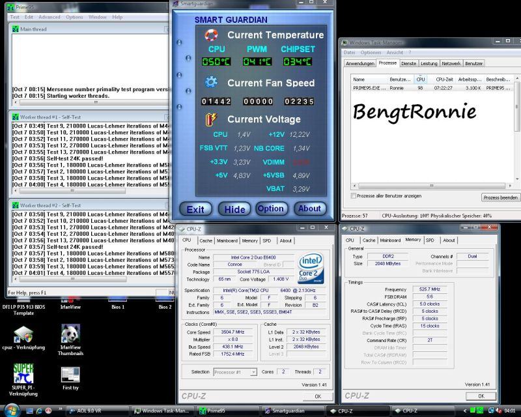Click Task Manager process list horizontal scrollbar
Image resolution: width=521 pixels, height=417 pixels.
[x=432, y=186]
